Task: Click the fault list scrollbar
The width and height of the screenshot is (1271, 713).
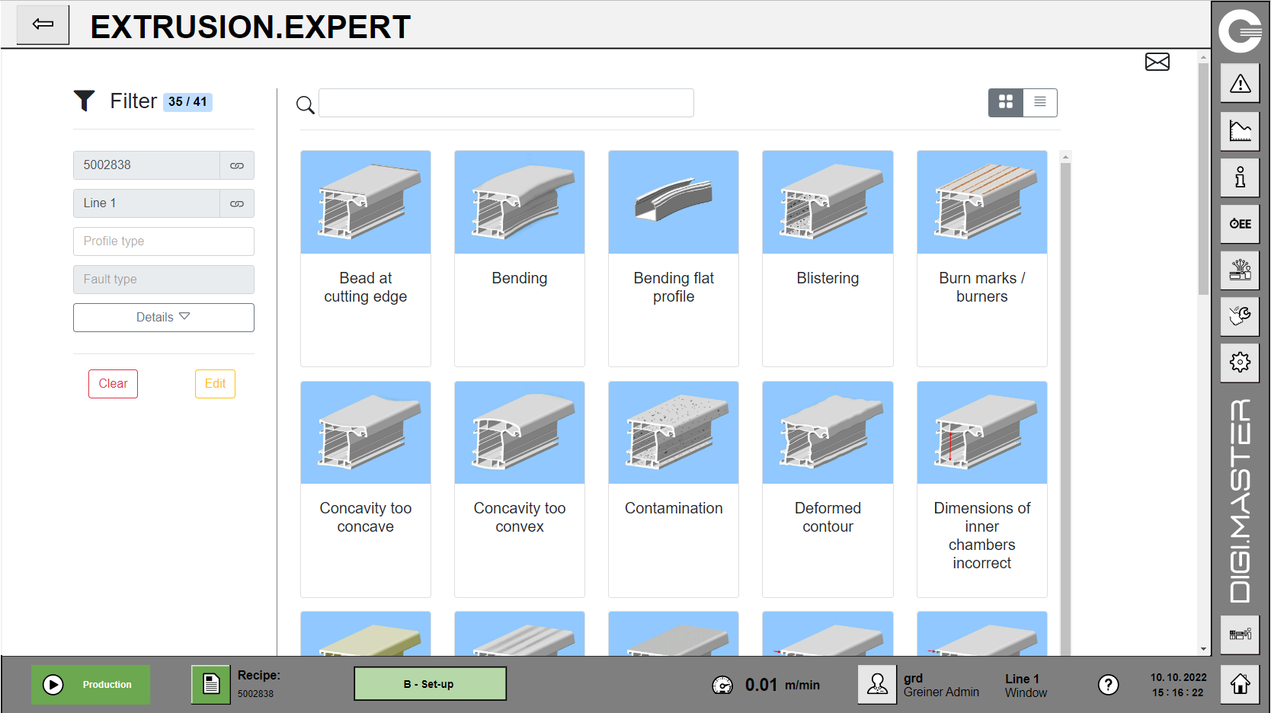Action: click(1065, 408)
